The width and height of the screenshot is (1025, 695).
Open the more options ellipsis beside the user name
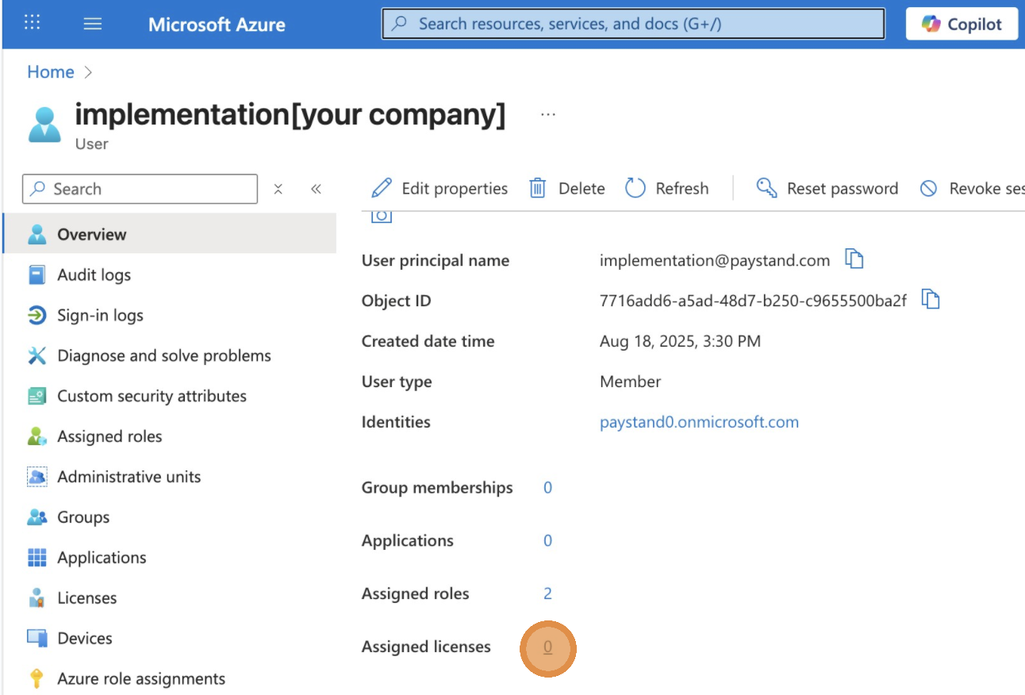coord(548,115)
